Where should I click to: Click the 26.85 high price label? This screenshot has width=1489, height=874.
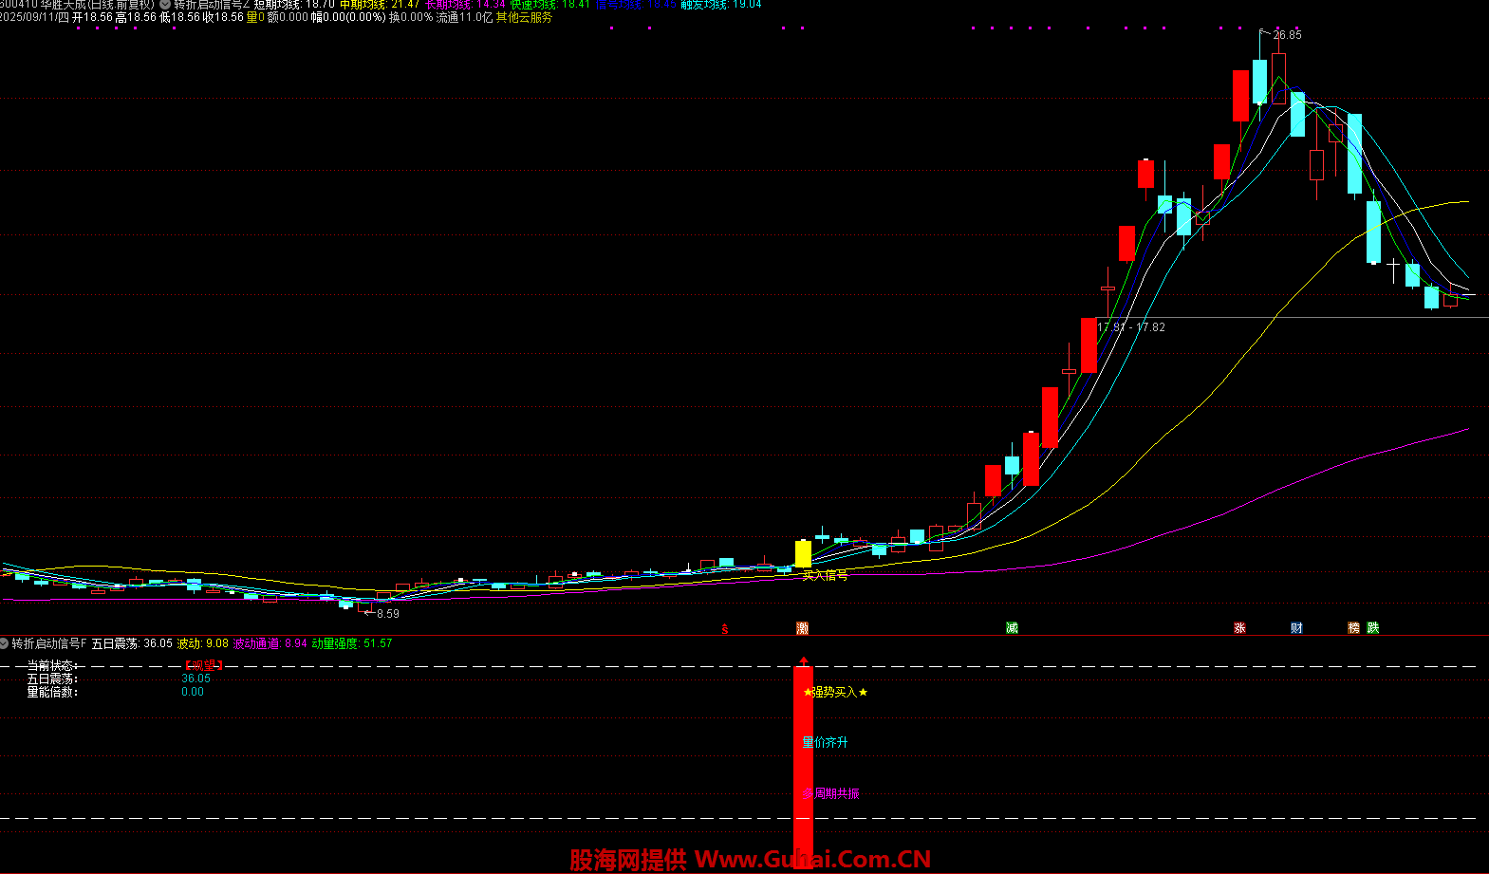tap(1287, 35)
